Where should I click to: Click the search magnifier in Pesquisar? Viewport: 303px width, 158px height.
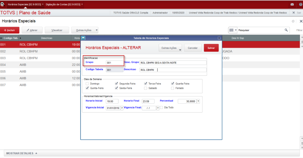[286, 30]
